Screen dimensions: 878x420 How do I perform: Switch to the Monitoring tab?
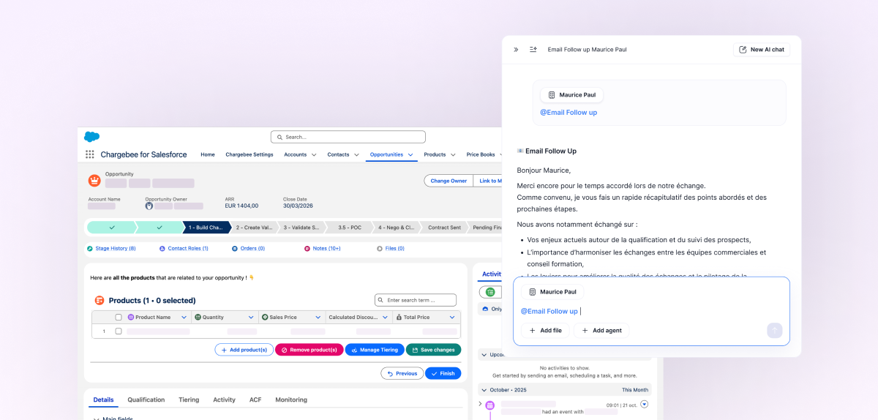[291, 400]
